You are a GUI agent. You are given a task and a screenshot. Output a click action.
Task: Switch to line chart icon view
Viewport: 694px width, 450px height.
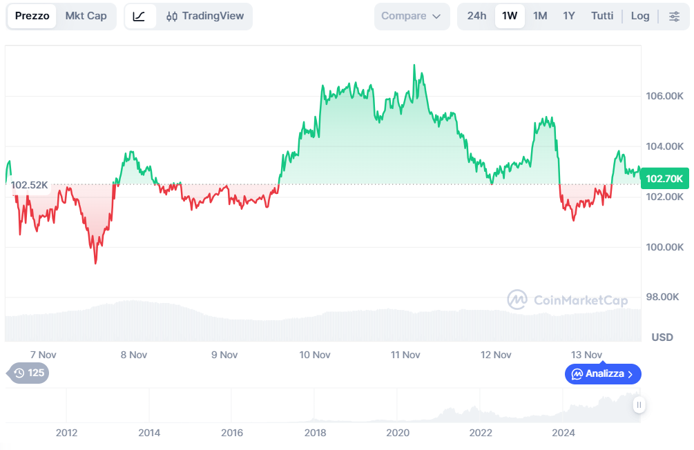[139, 16]
